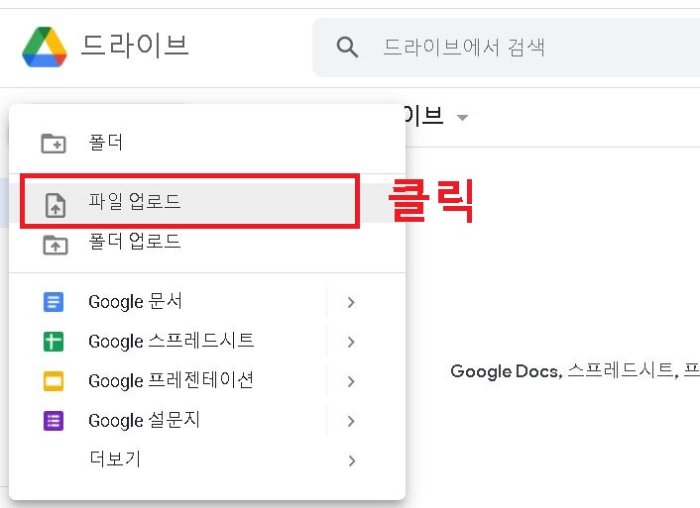Select Google 문서 menu item

click(x=207, y=302)
